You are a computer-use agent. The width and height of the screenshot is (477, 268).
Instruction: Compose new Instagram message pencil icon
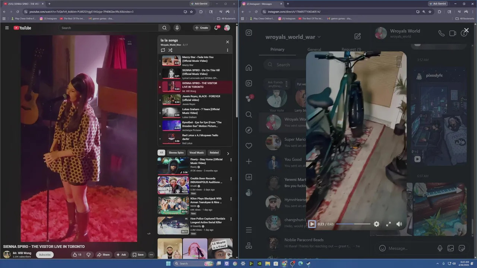[357, 36]
